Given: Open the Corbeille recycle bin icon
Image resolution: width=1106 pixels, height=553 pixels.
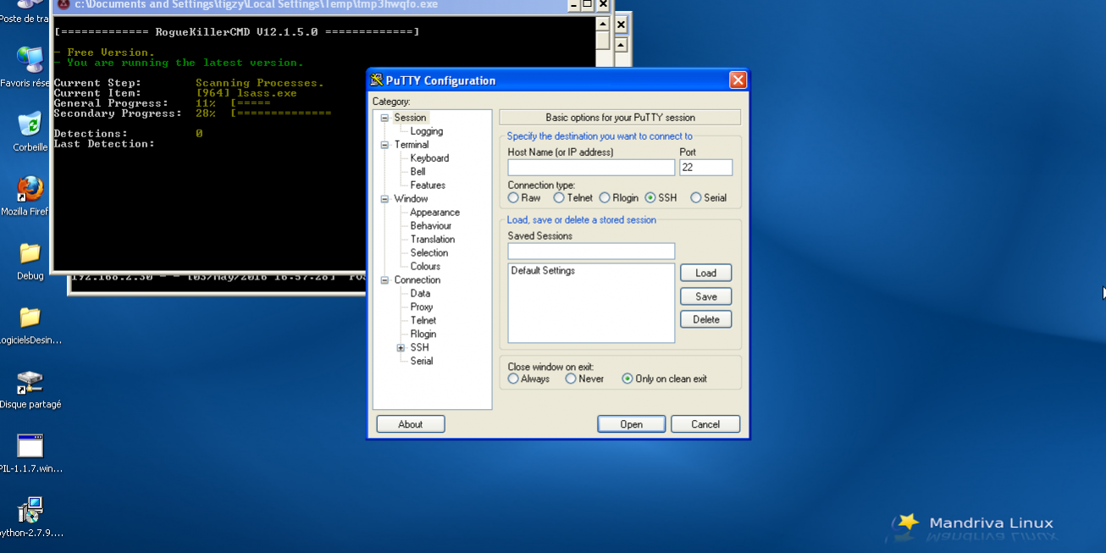Looking at the screenshot, I should coord(30,125).
